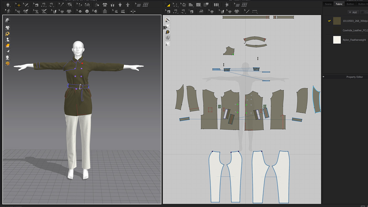The image size is (368, 207).
Task: Click the 2D toolbar grid icon without arrow
Action: [245, 5]
